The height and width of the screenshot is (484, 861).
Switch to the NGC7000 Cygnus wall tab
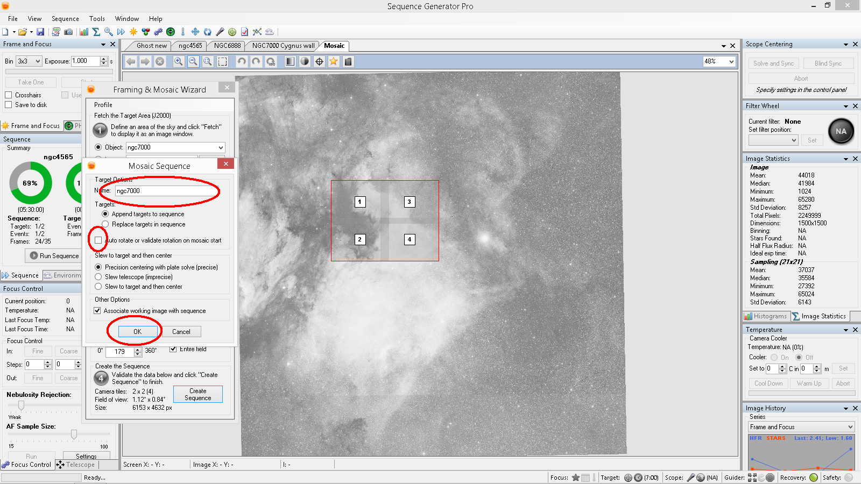point(284,46)
